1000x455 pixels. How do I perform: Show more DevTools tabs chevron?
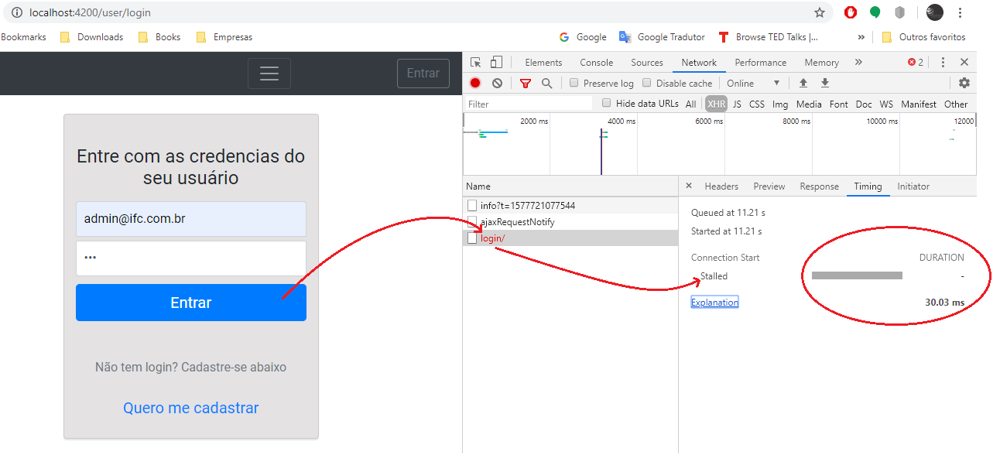pos(858,63)
